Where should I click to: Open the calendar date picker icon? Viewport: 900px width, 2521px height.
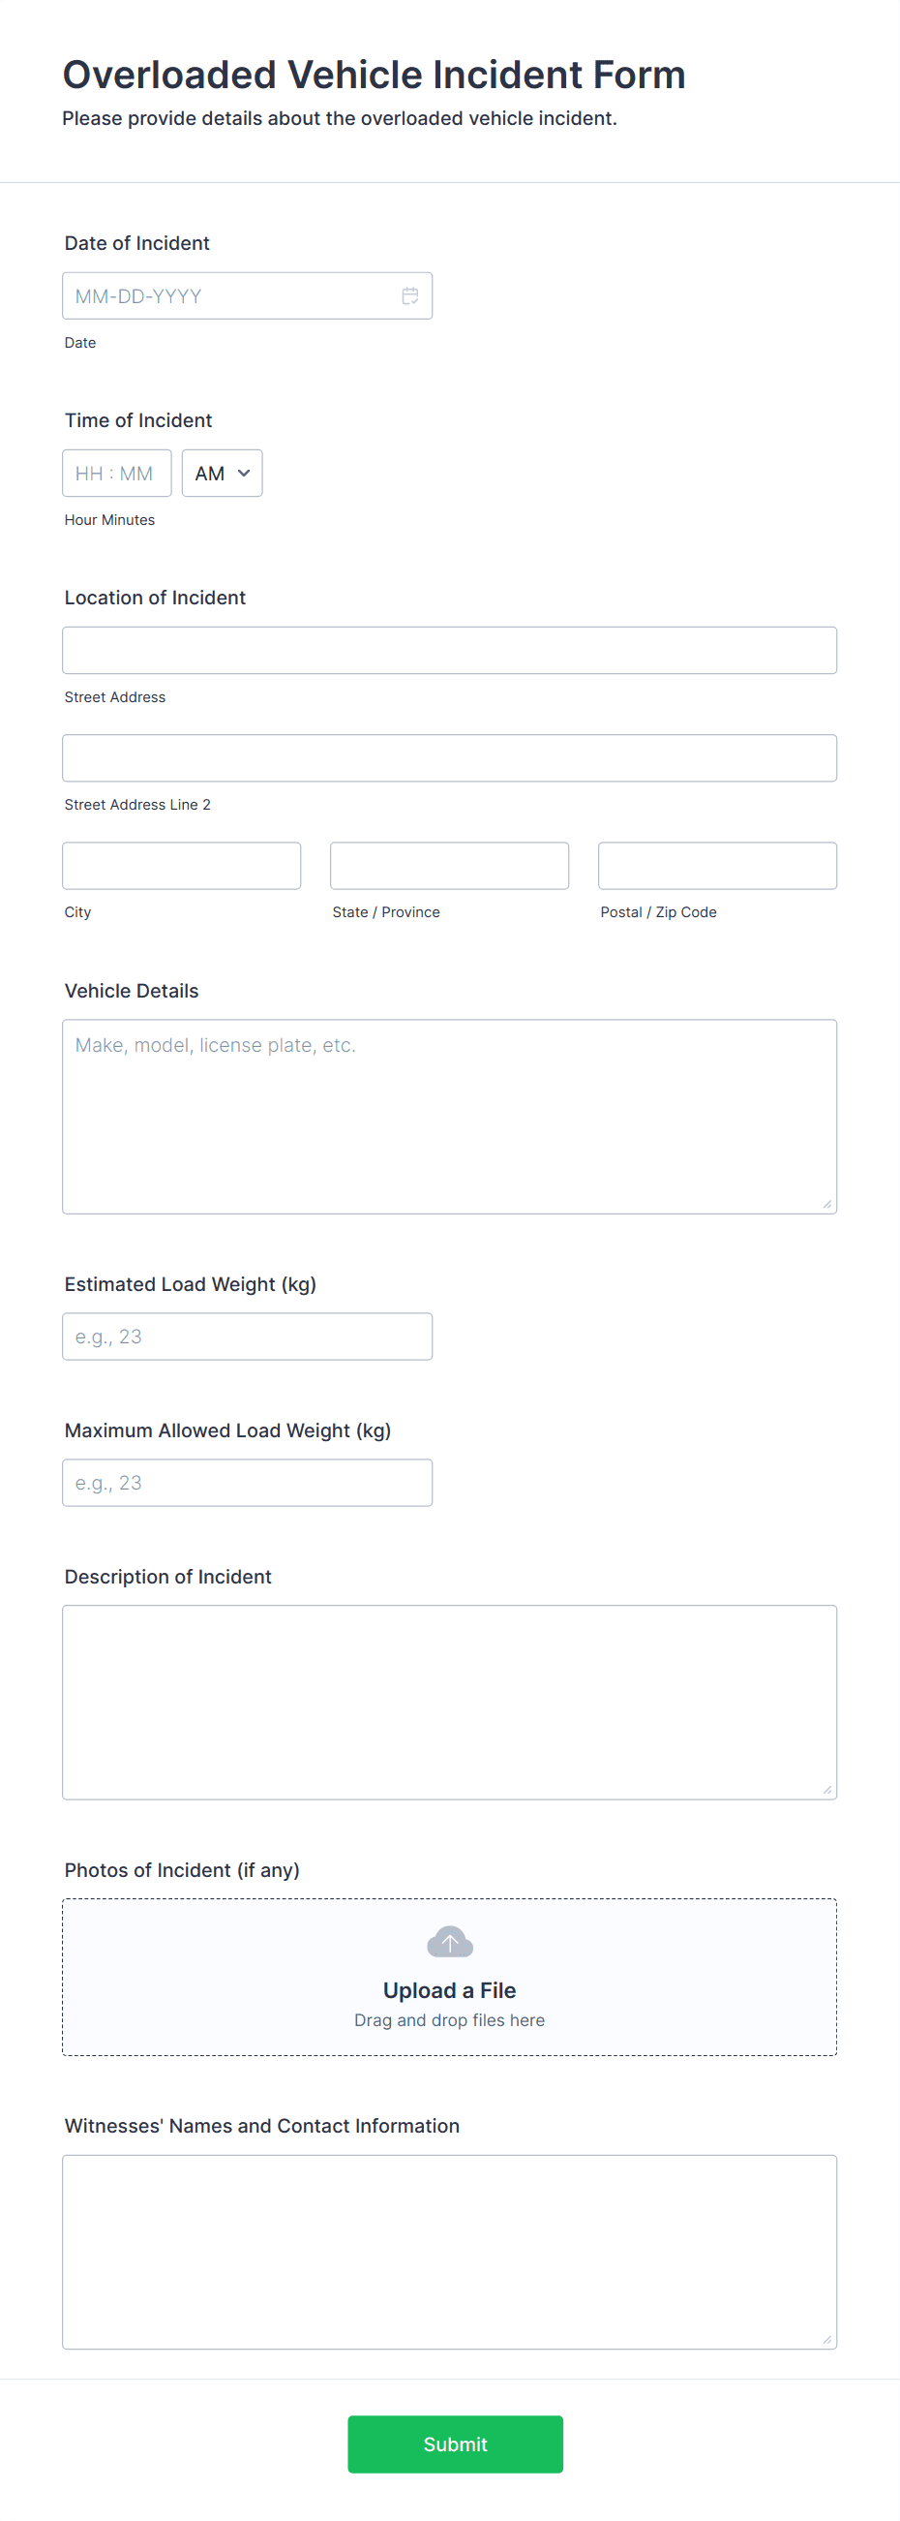click(410, 295)
